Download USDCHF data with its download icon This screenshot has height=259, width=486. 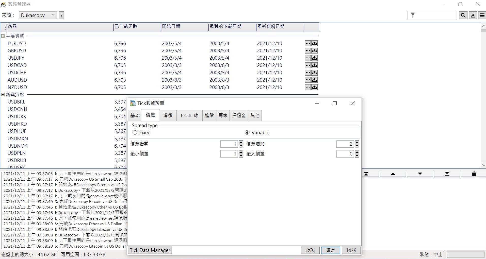[314, 73]
